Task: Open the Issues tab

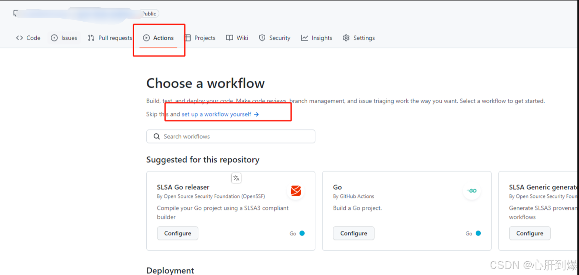Action: 64,38
